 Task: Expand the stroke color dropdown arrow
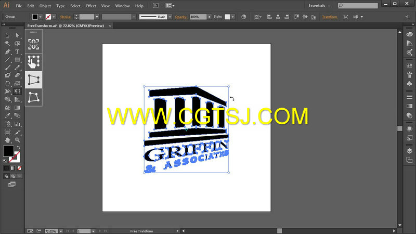pos(54,17)
